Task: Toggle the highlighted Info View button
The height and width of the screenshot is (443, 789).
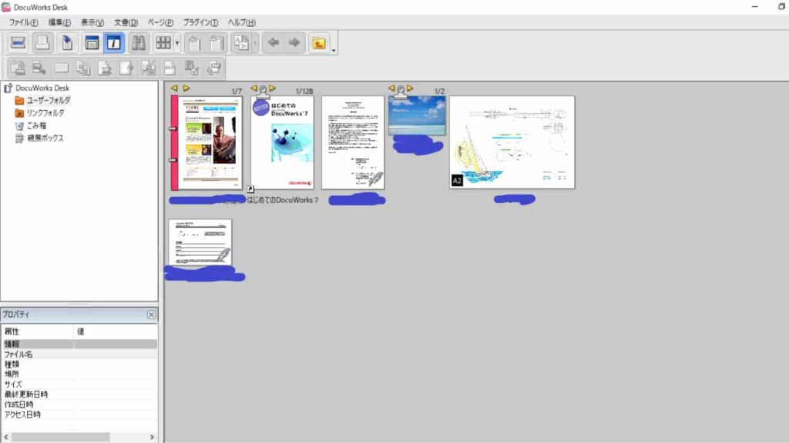Action: [113, 43]
